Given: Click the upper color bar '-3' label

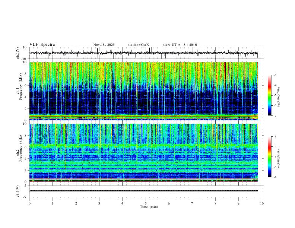Looking at the screenshot, I should coord(275,75).
